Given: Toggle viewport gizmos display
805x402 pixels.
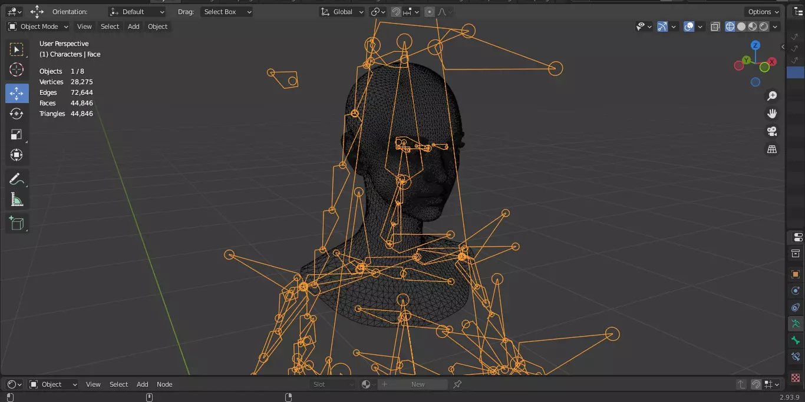Looking at the screenshot, I should [662, 26].
